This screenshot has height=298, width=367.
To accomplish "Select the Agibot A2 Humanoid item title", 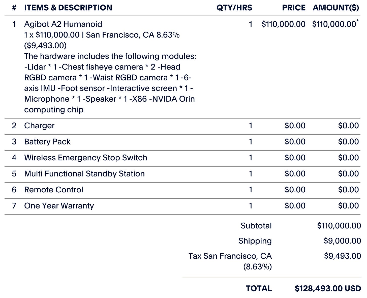I will pos(63,24).
